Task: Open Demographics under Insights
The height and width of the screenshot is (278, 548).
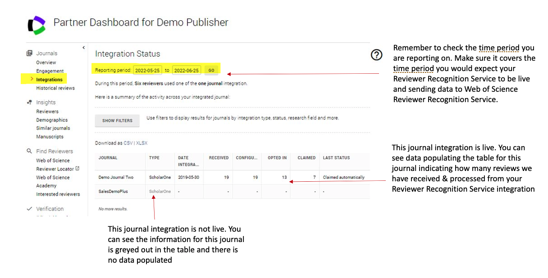Action: click(x=52, y=120)
